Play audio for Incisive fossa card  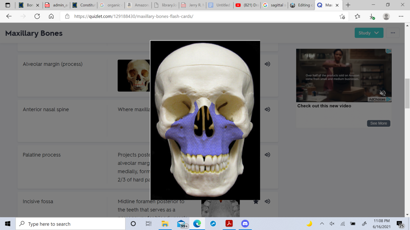click(x=267, y=201)
